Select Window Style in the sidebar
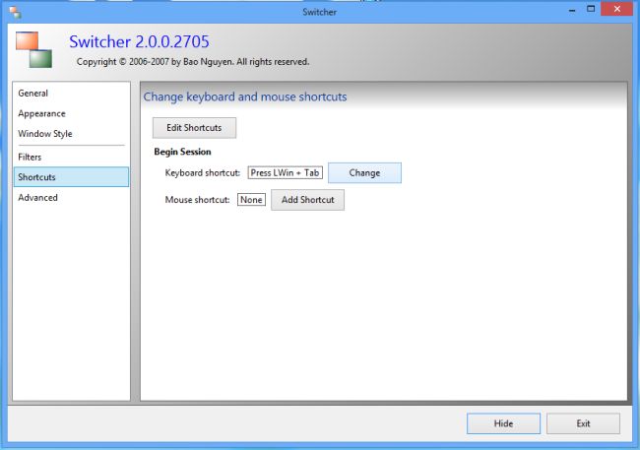 71,134
